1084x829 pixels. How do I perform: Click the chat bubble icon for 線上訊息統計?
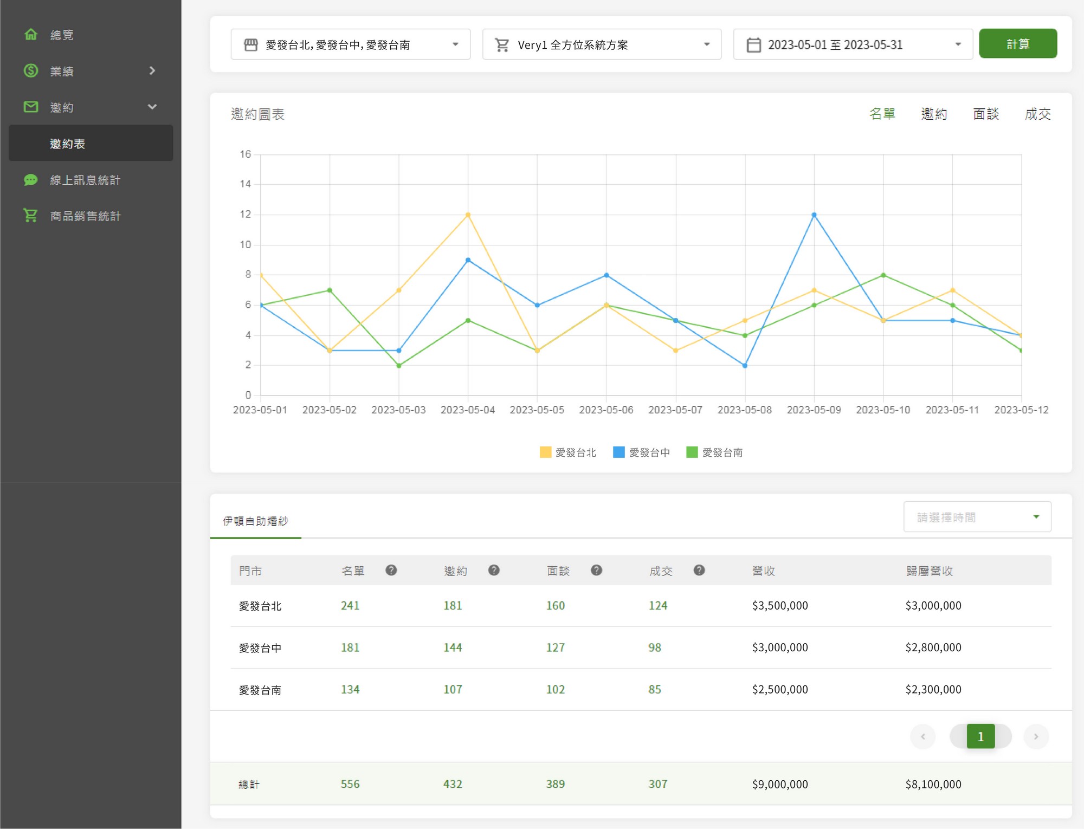31,180
